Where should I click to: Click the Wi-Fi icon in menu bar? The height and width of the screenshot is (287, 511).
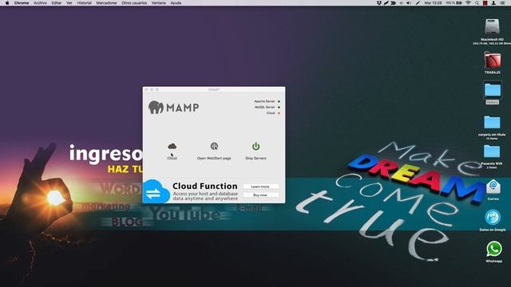(x=469, y=3)
